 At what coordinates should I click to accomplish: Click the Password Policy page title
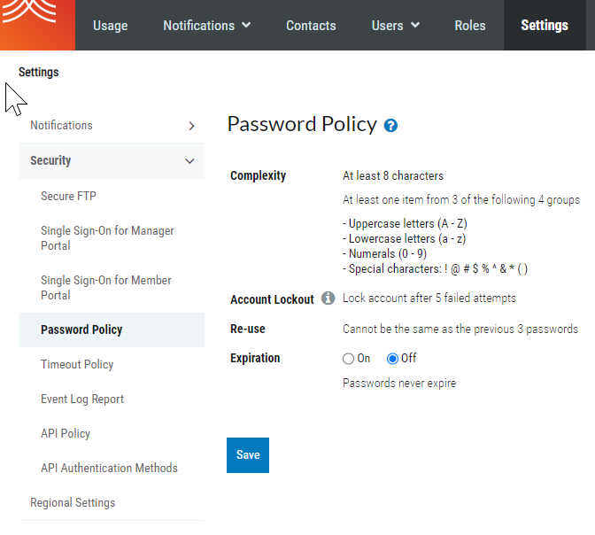(302, 124)
